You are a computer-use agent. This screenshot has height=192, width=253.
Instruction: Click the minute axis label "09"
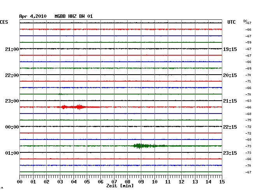141,182
